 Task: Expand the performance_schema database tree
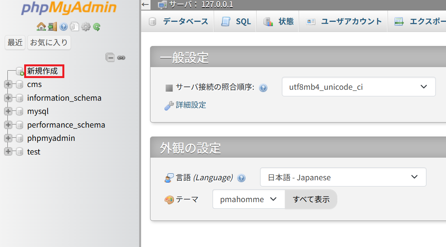click(8, 125)
